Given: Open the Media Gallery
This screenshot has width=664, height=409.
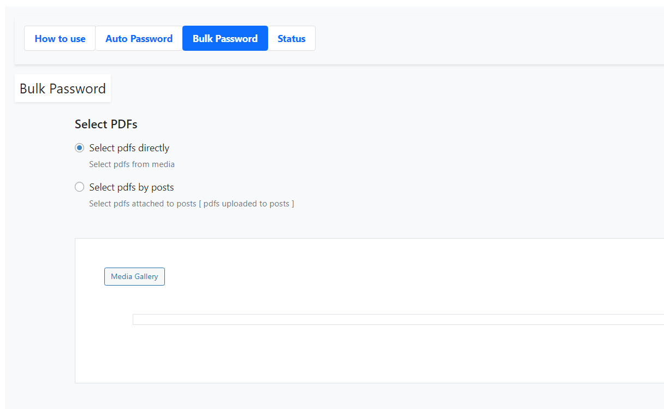Looking at the screenshot, I should pos(134,276).
